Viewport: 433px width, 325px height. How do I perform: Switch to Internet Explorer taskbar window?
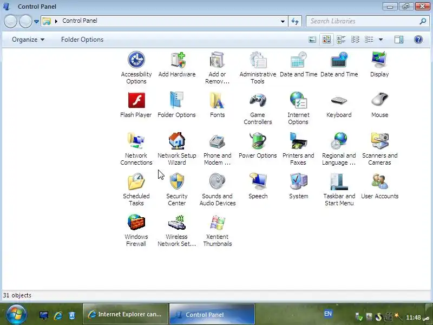click(x=126, y=314)
